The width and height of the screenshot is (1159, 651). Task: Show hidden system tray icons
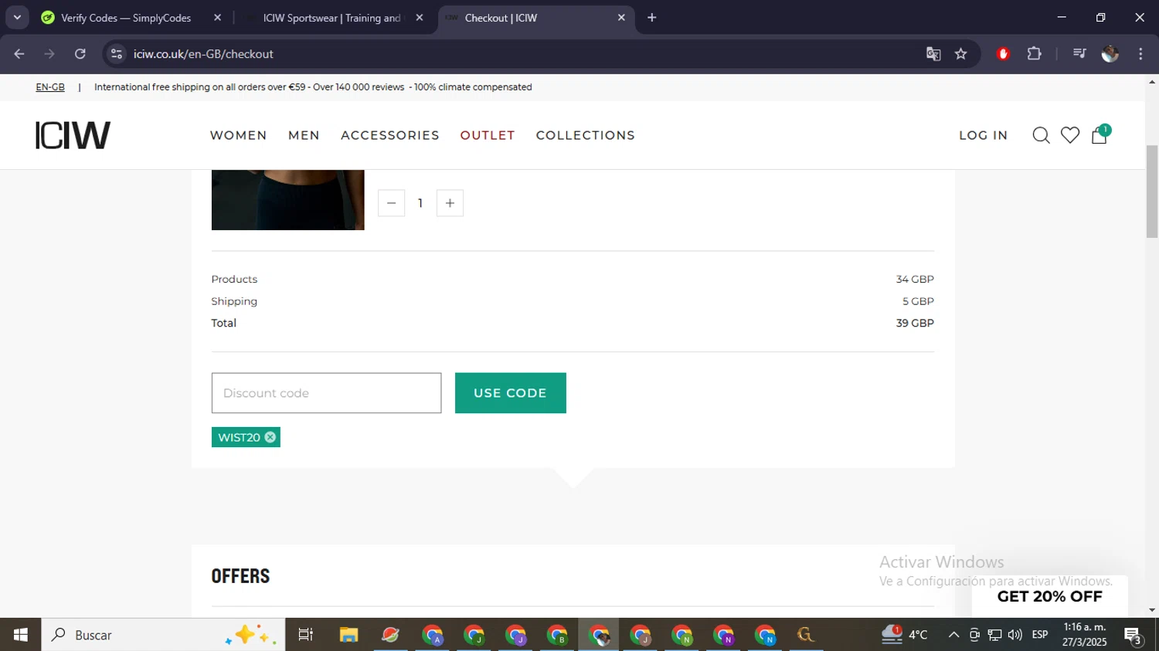pyautogui.click(x=953, y=635)
